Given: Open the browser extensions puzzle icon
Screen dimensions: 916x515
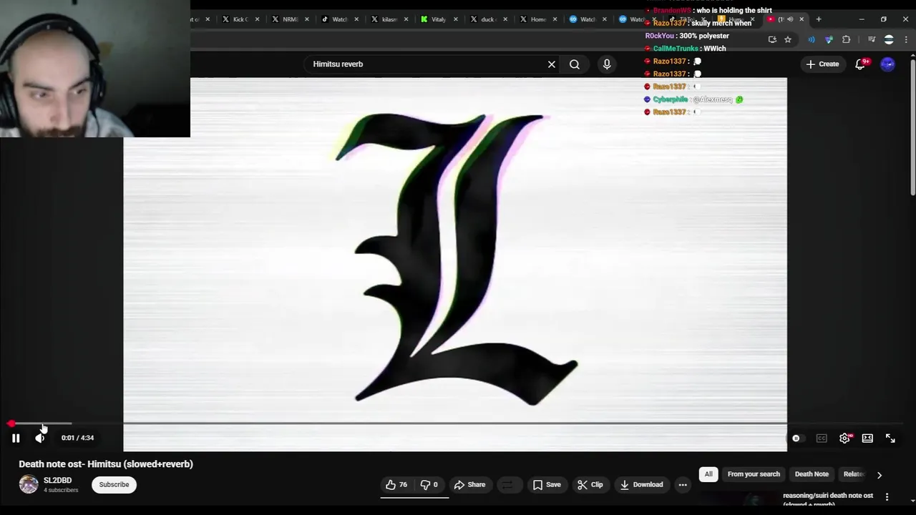Looking at the screenshot, I should 847,39.
